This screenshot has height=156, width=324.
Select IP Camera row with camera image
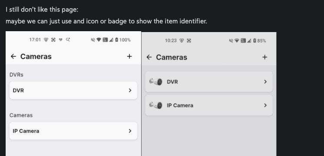[x=209, y=105]
